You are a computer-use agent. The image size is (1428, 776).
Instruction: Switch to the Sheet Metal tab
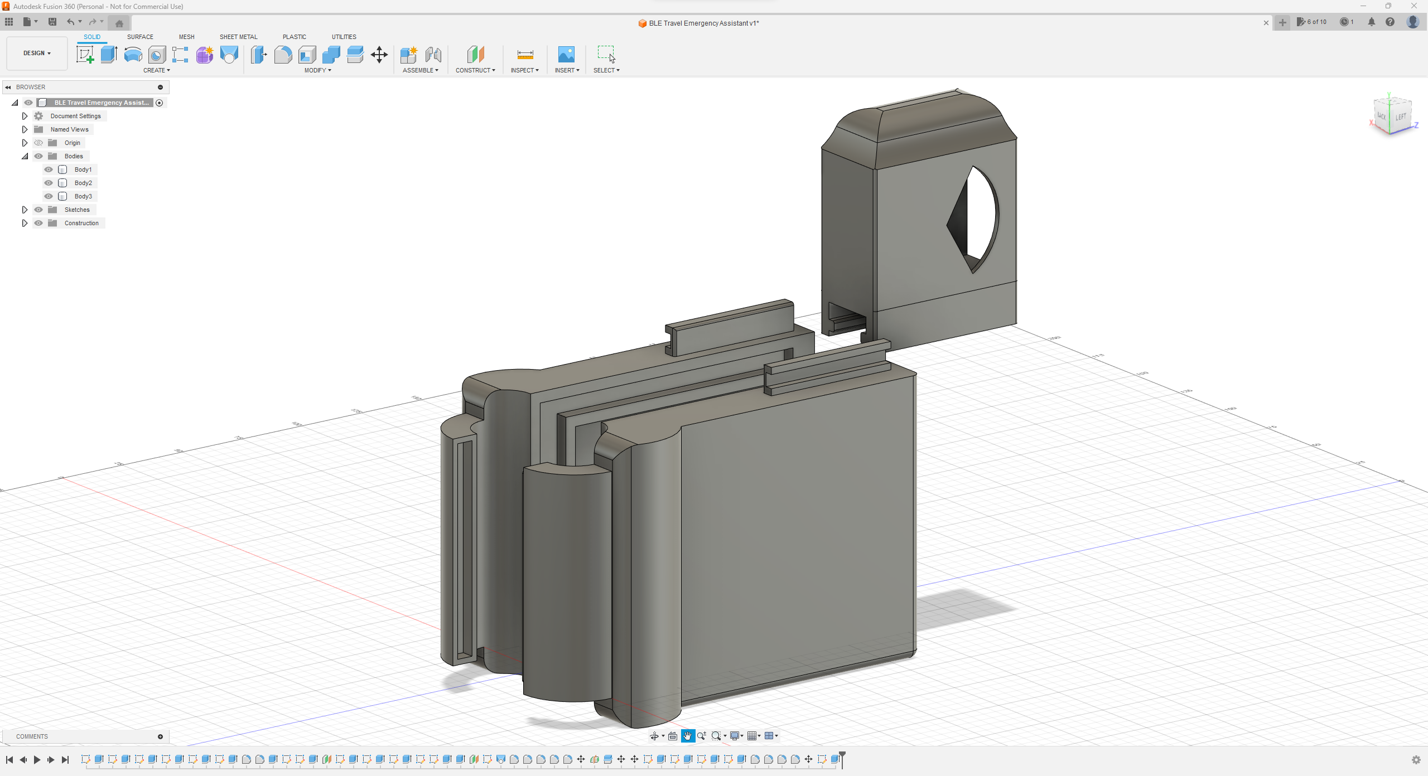(x=239, y=36)
